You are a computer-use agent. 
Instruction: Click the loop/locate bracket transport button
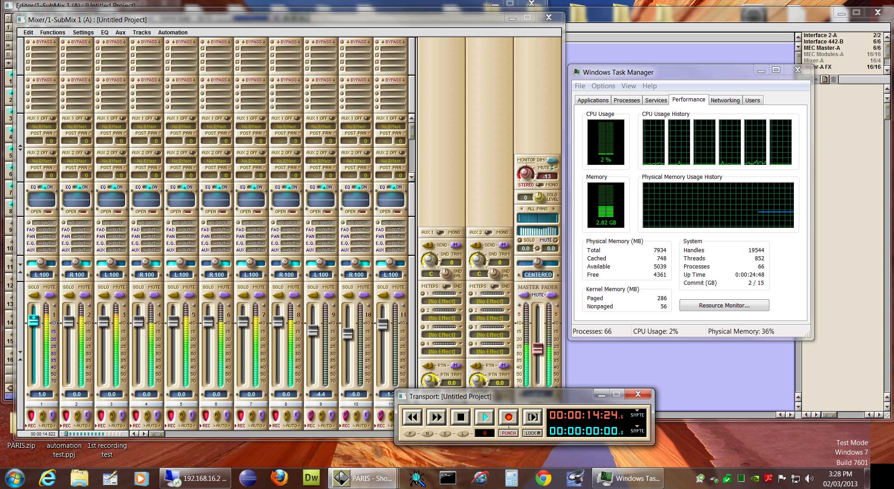tap(533, 417)
